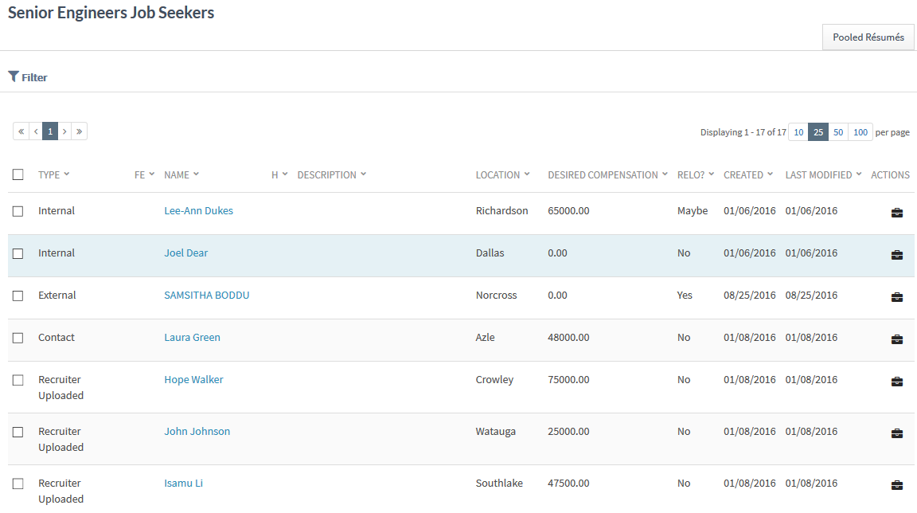
Task: Click the briefcase action for SAMSITHA BODDU
Action: (896, 297)
